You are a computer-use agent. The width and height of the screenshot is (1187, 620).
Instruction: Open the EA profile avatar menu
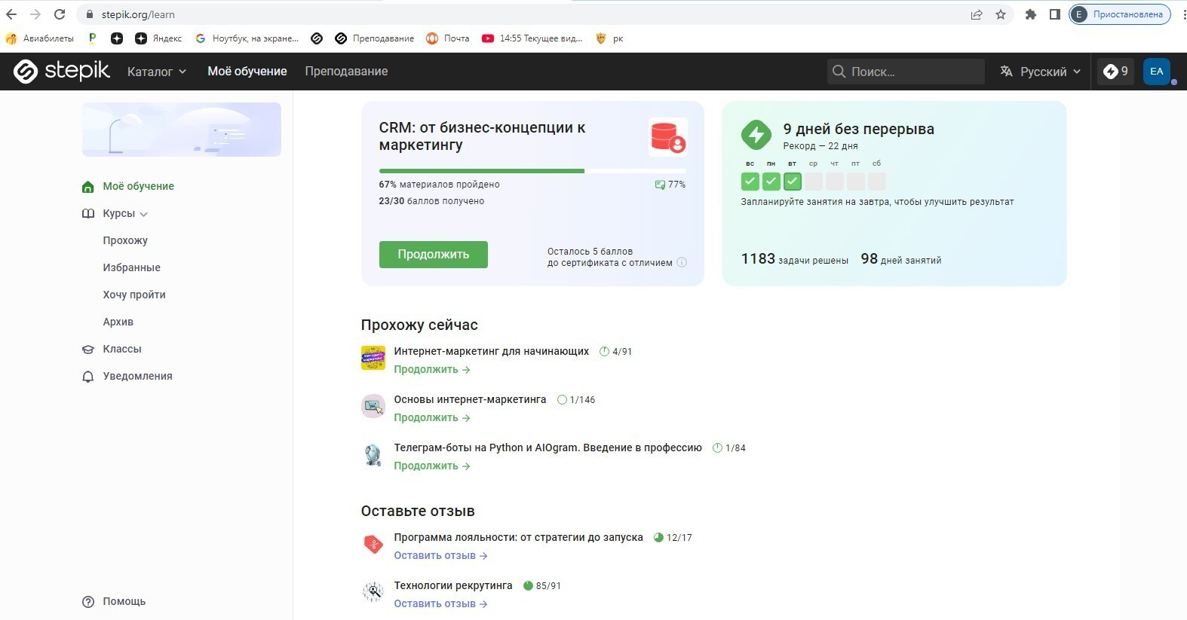pos(1156,72)
